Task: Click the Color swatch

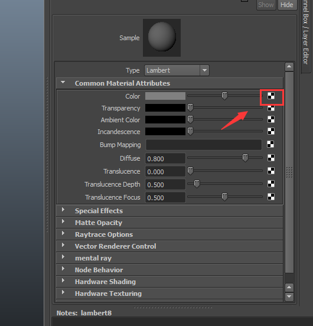Action: (165, 96)
